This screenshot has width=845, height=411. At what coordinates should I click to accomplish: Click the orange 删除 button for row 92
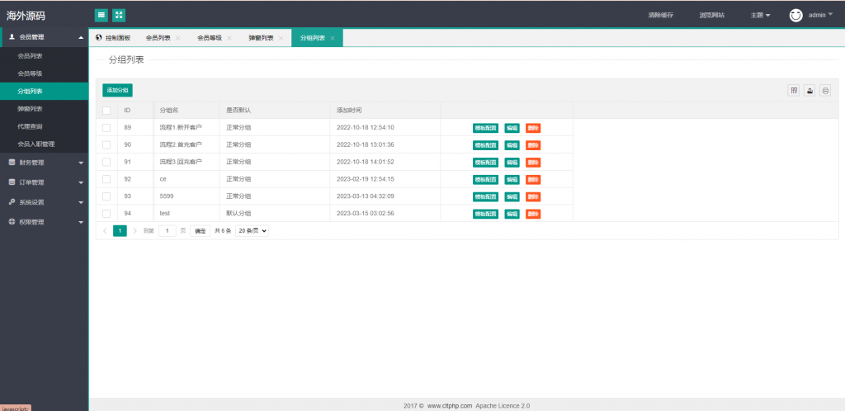click(533, 179)
